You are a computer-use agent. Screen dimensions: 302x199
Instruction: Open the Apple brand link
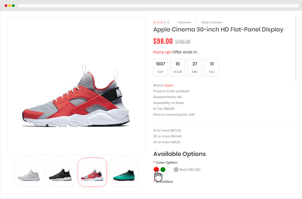(x=169, y=85)
